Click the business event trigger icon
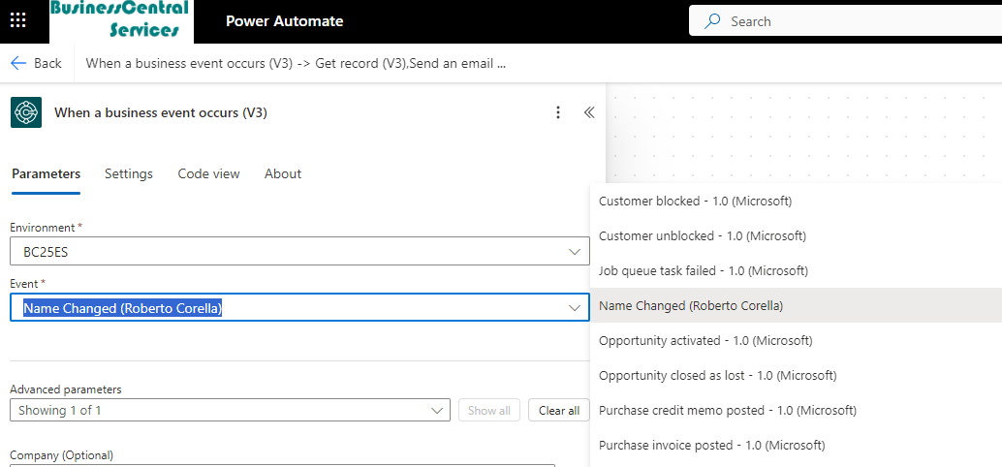This screenshot has height=467, width=1002. point(26,112)
